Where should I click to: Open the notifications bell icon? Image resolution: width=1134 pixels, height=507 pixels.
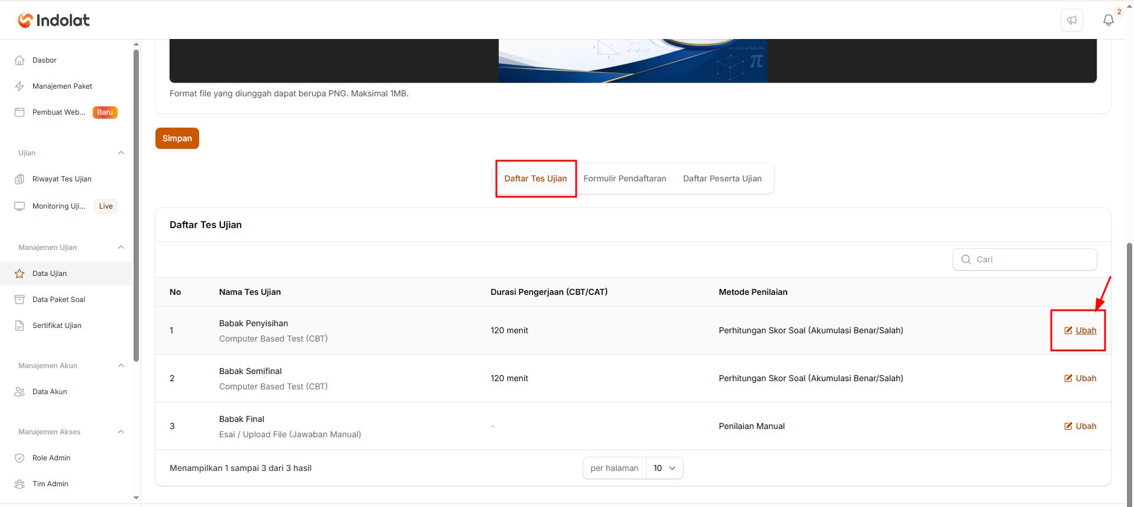(1109, 20)
